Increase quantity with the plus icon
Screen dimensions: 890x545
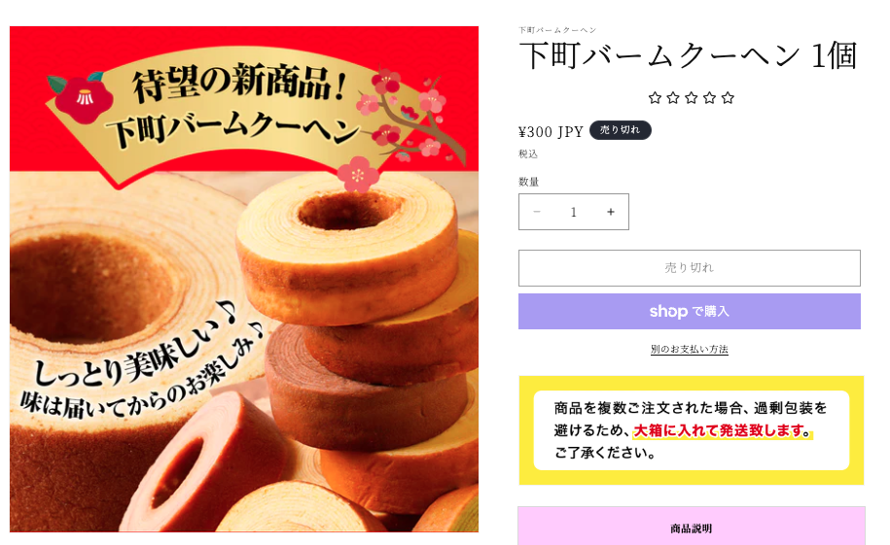click(x=611, y=212)
